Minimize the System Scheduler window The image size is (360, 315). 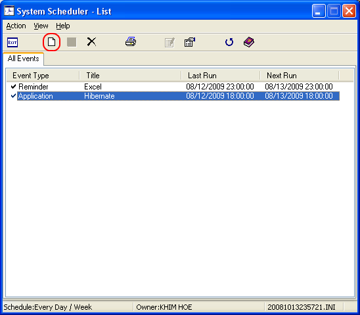coord(319,11)
